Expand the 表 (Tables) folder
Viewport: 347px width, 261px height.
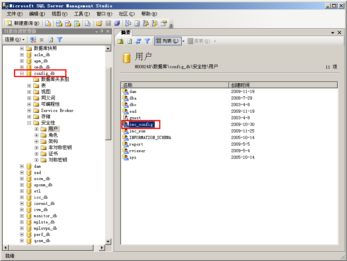tap(29, 86)
